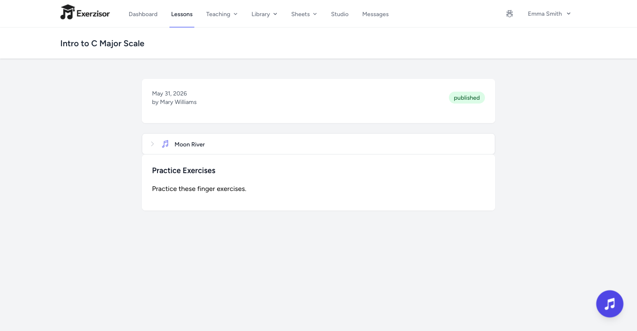Click the published status badge
The image size is (637, 331).
(467, 98)
